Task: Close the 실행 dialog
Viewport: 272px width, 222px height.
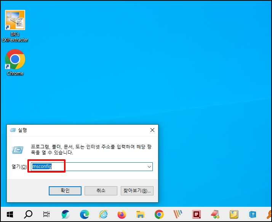Action: pos(152,130)
